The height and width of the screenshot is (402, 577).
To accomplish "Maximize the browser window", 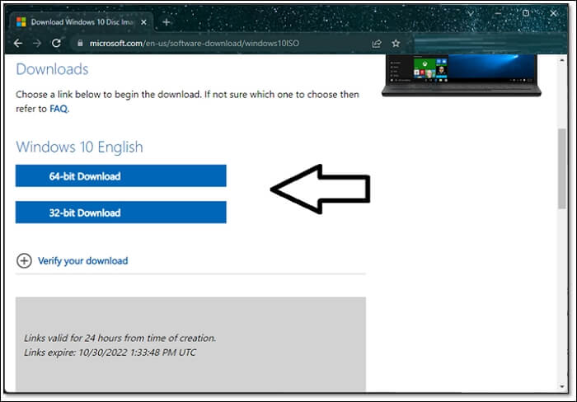I will click(x=526, y=13).
